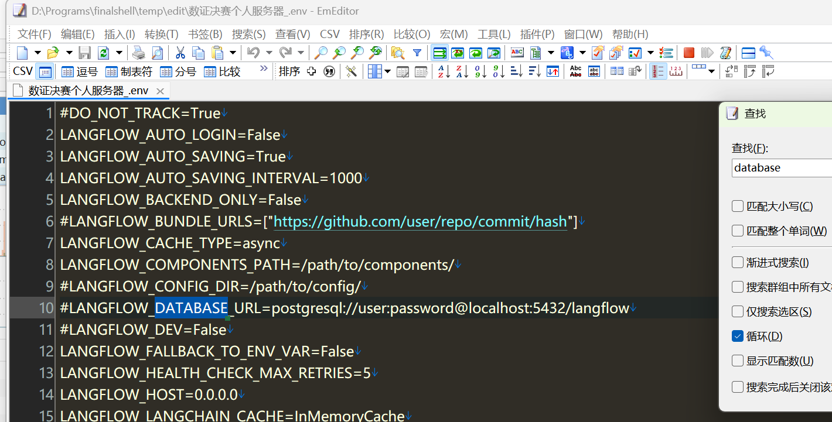Click the 分号 button

coord(178,71)
